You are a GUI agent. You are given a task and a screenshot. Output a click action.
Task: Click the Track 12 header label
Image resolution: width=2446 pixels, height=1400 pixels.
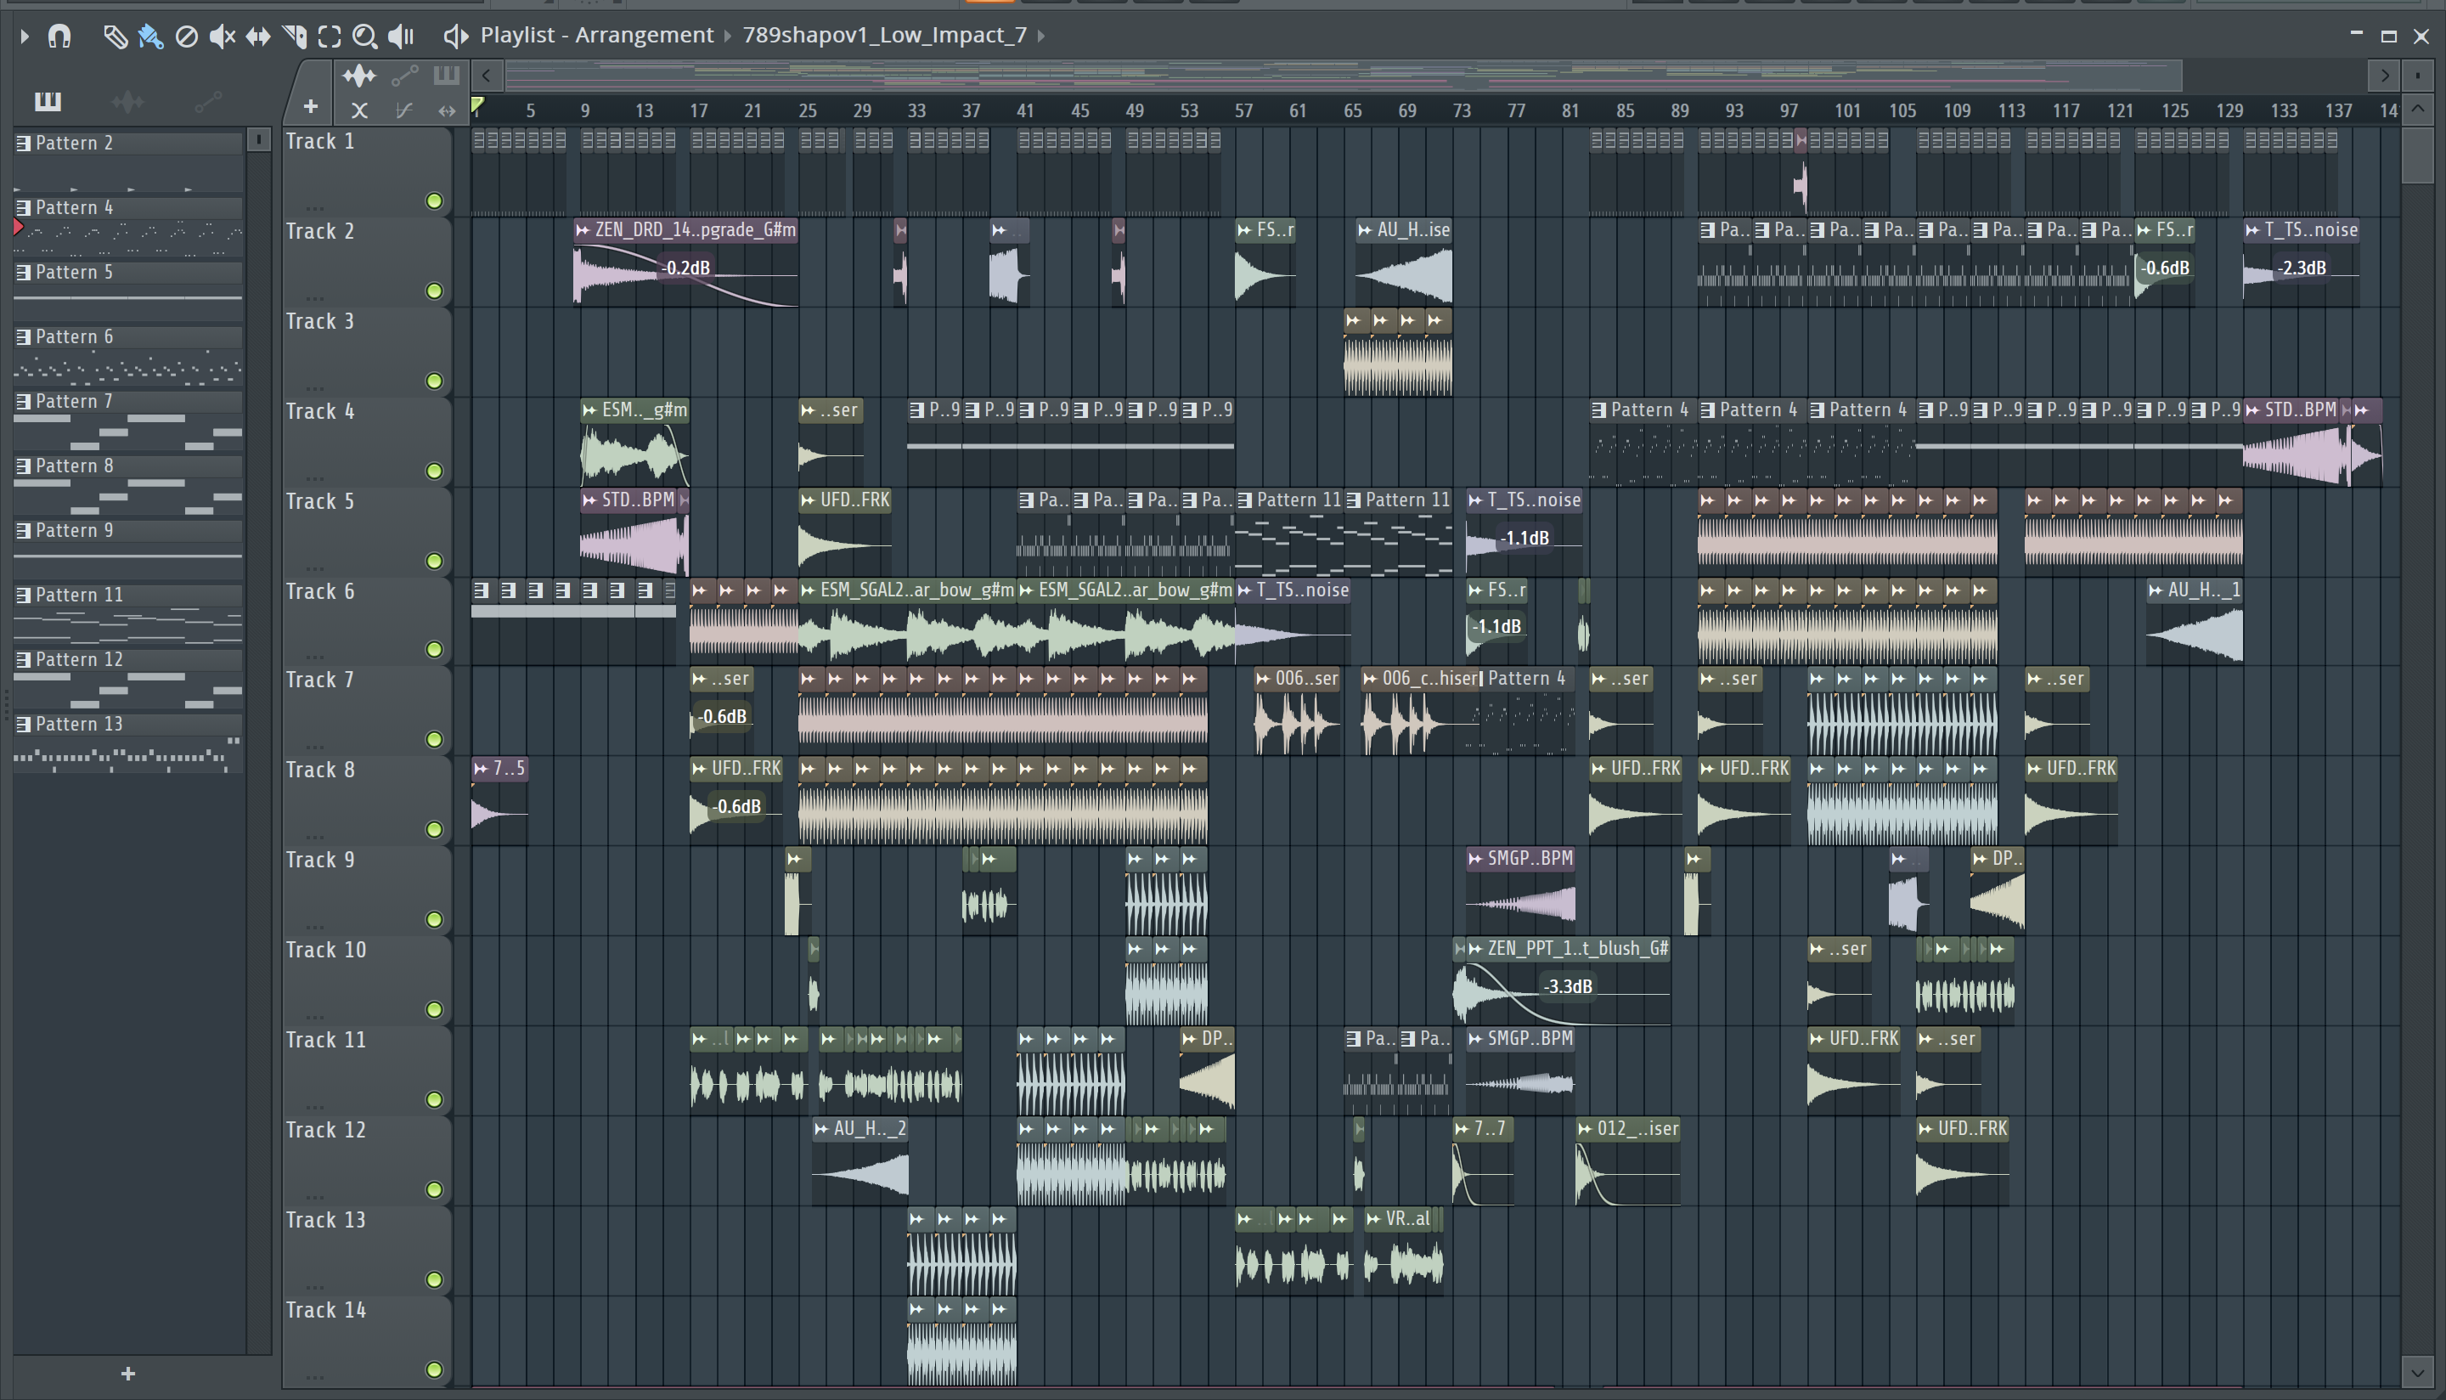pos(326,1130)
